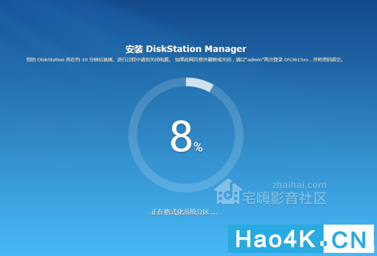Click the 8% progress value

pos(187,136)
